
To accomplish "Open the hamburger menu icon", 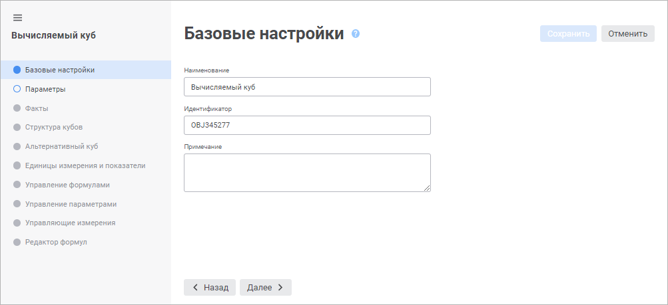I will point(17,17).
